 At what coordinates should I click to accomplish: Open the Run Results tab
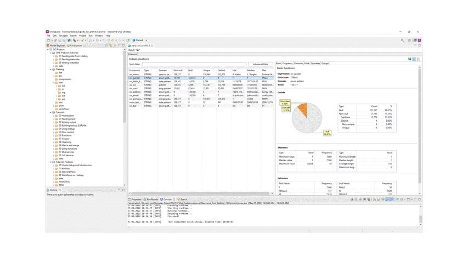(x=151, y=199)
